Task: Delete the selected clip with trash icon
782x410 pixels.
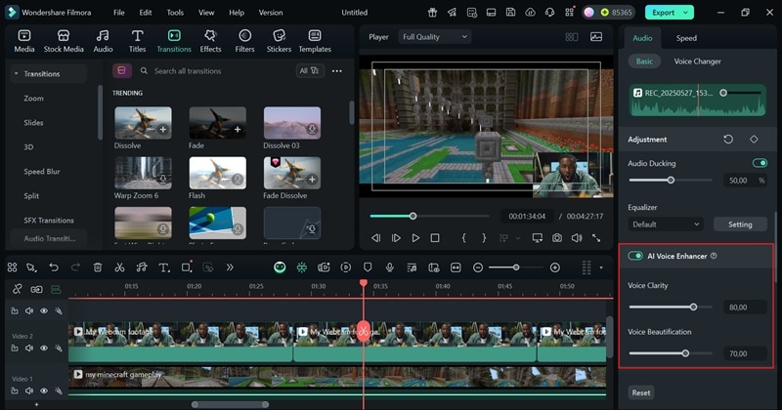Action: (x=98, y=267)
